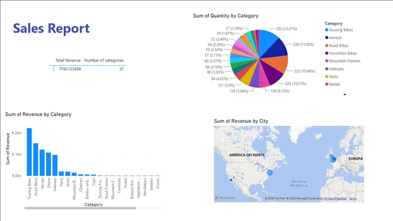Click the Vests label on bar chart axis

click(61, 182)
